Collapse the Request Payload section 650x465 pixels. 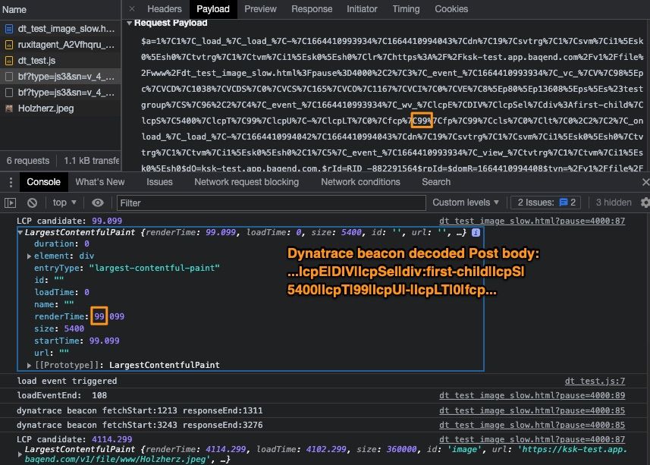[x=129, y=23]
